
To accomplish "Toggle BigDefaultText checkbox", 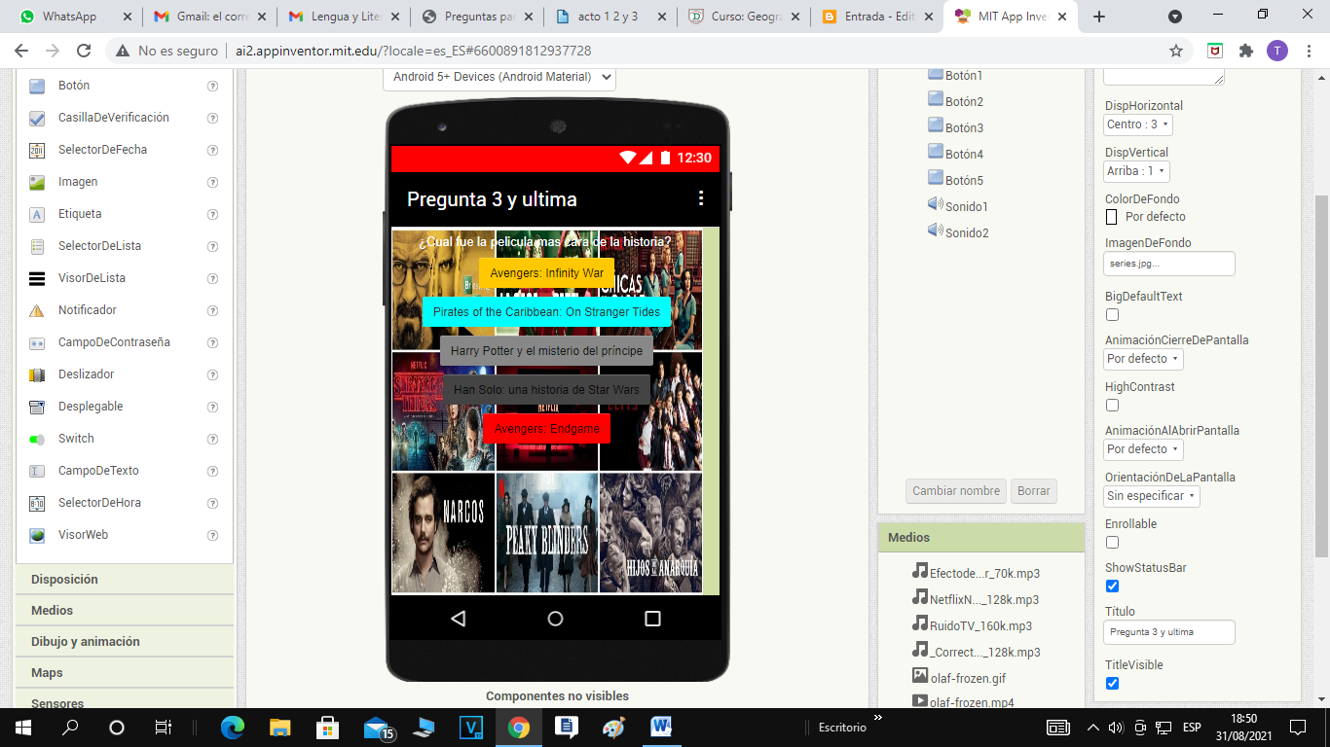I will click(x=1112, y=315).
